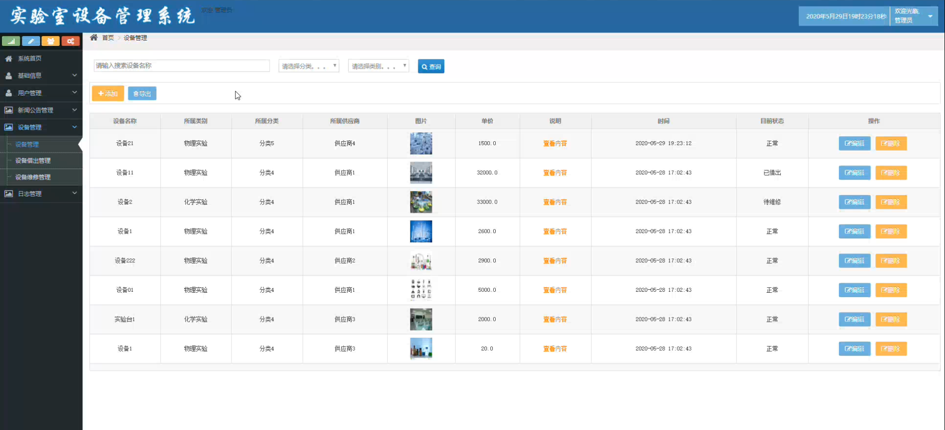Delete the 设备11 row
Viewport: 945px width, 430px height.
(891, 173)
